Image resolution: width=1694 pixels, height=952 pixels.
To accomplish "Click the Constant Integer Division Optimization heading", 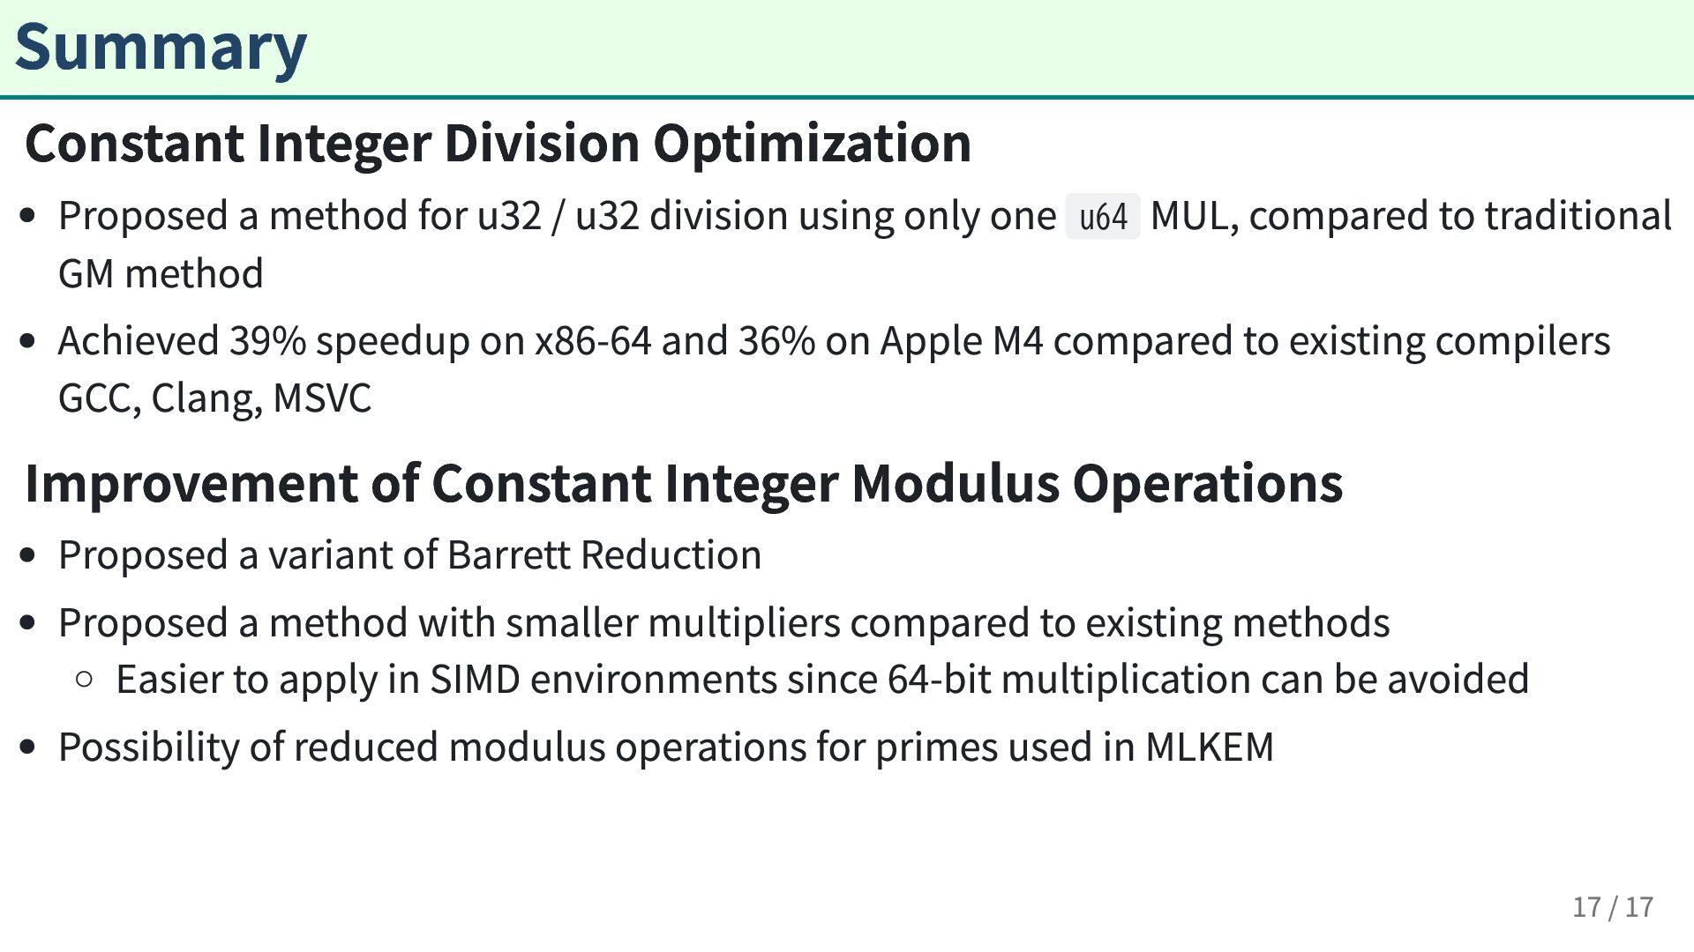I will point(498,144).
